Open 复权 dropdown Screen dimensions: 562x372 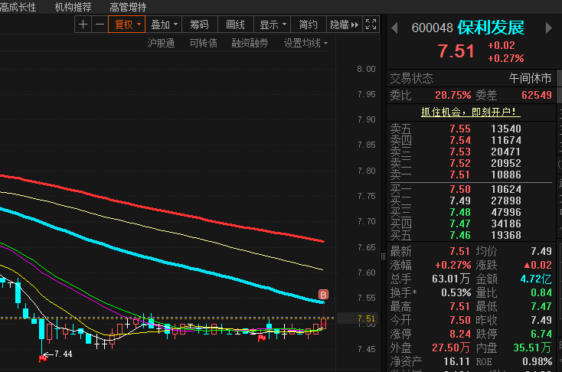pyautogui.click(x=127, y=24)
